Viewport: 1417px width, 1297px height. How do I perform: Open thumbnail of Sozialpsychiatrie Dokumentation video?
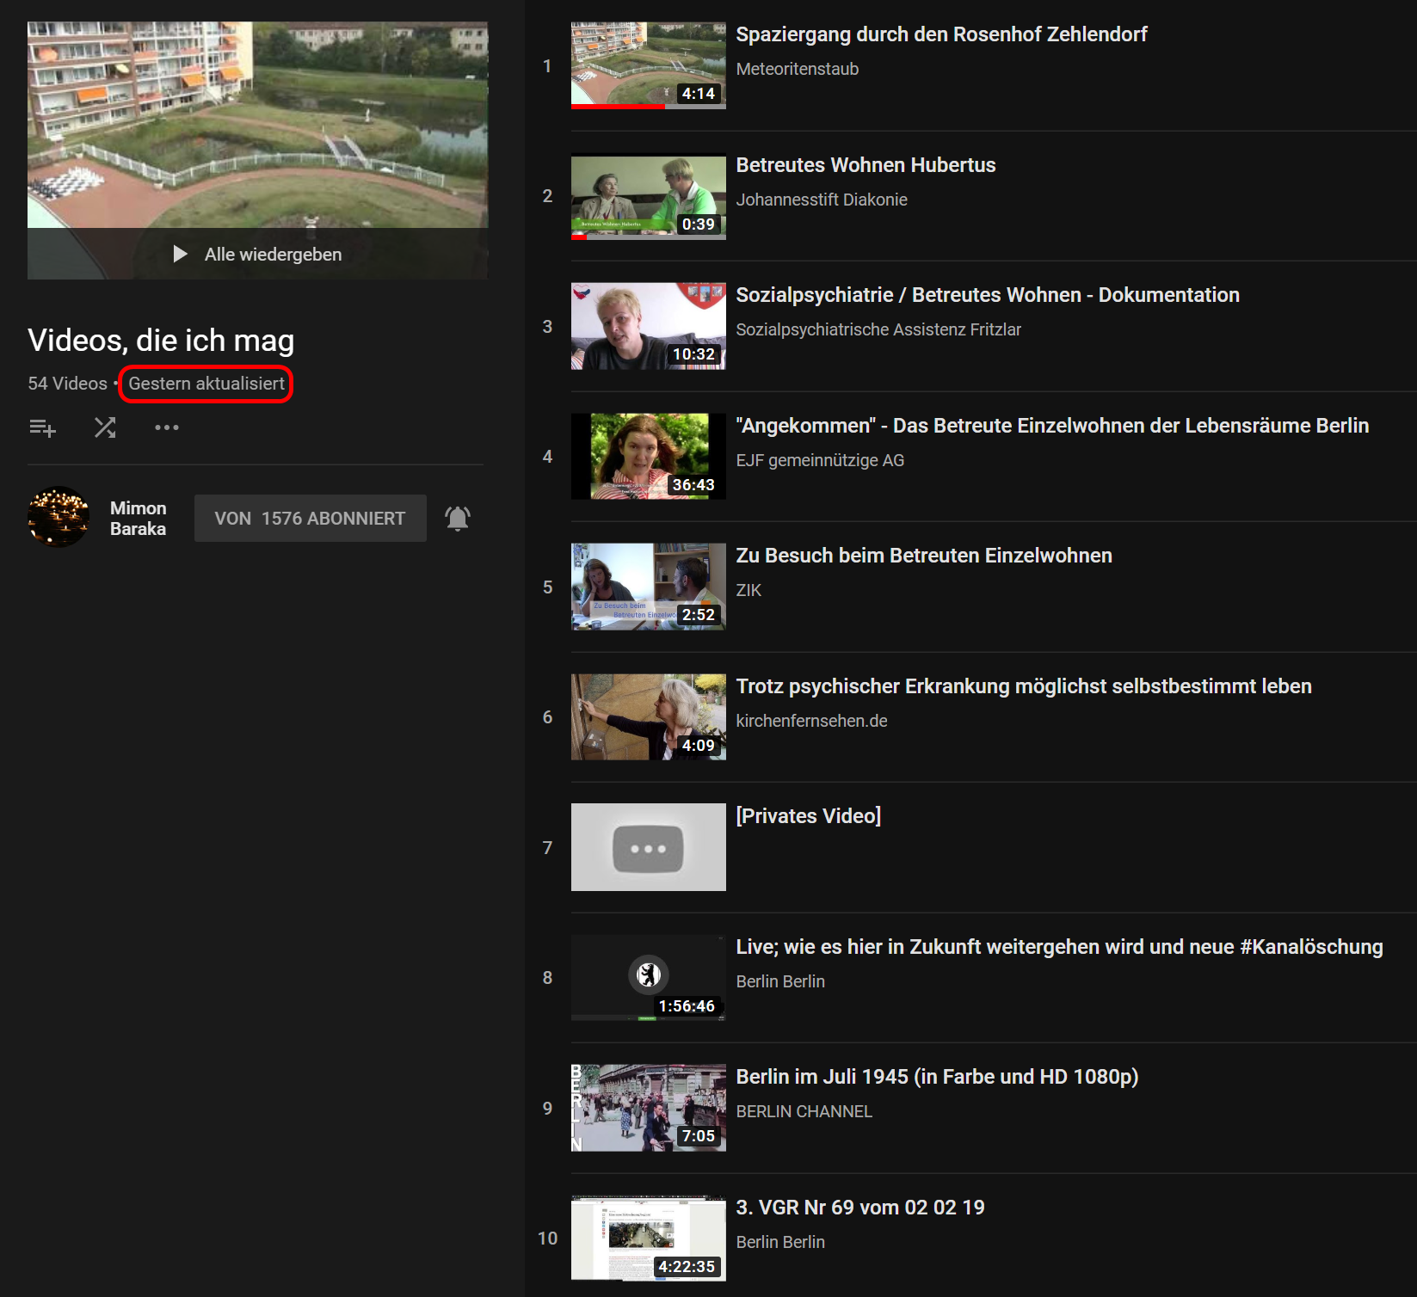(649, 326)
